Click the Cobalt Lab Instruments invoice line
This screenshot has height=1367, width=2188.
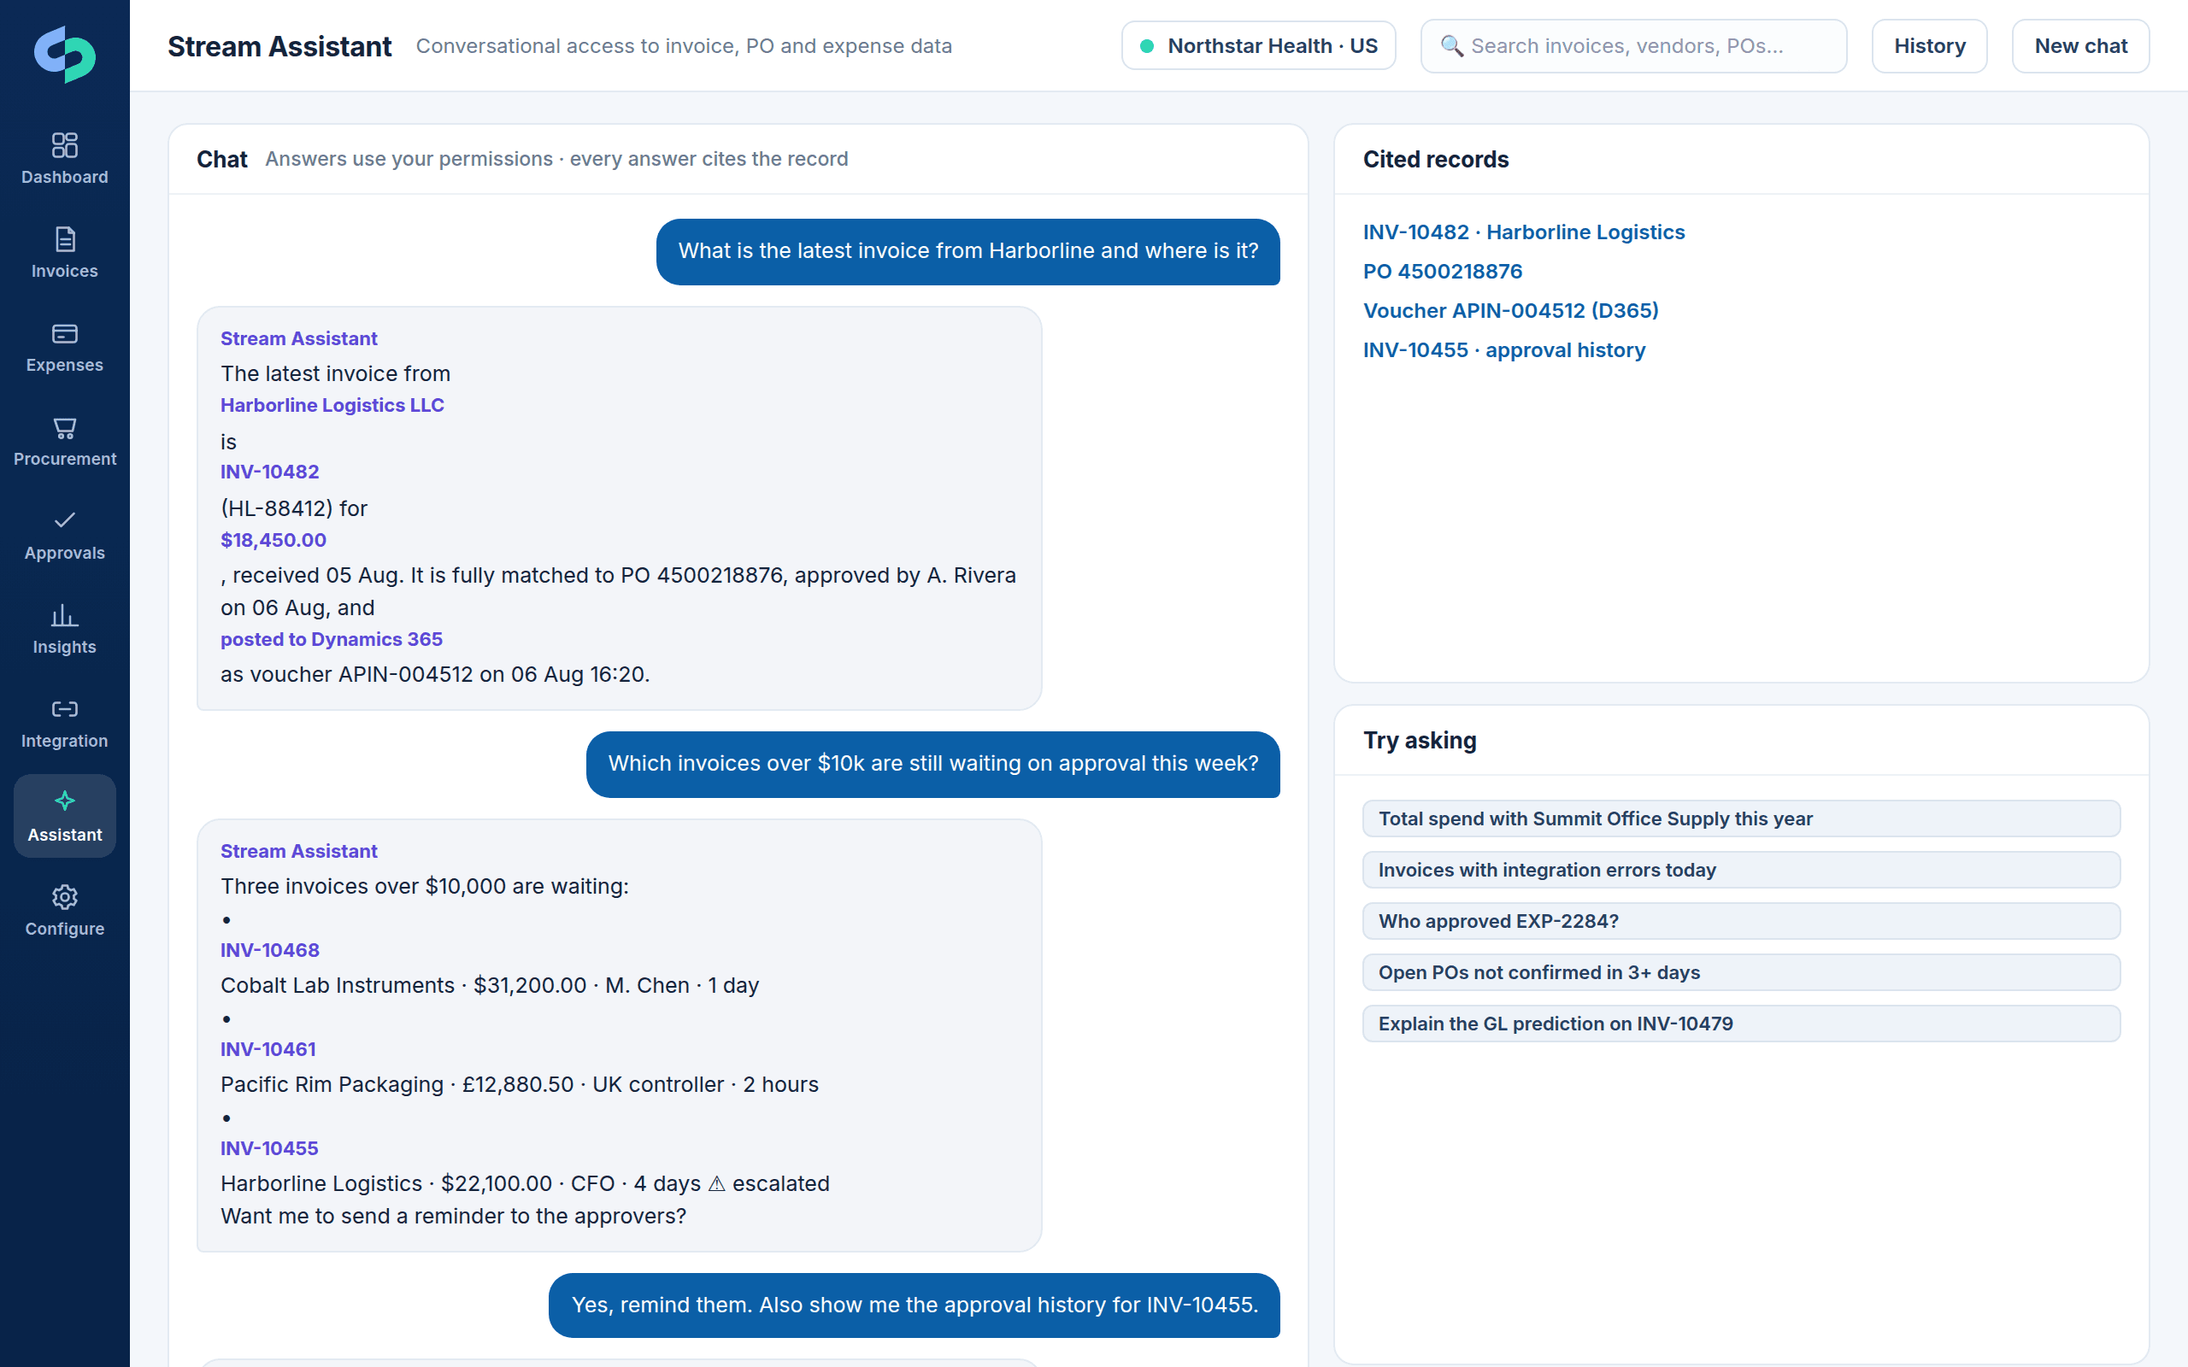(489, 985)
